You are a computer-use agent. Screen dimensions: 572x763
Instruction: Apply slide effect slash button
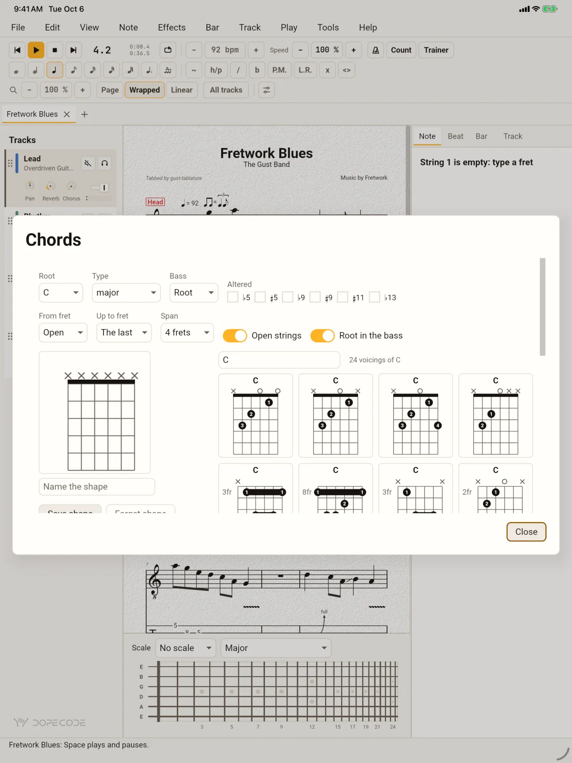[238, 70]
